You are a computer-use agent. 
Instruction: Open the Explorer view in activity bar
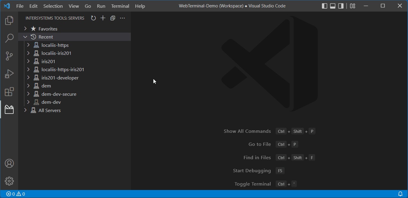tap(9, 20)
